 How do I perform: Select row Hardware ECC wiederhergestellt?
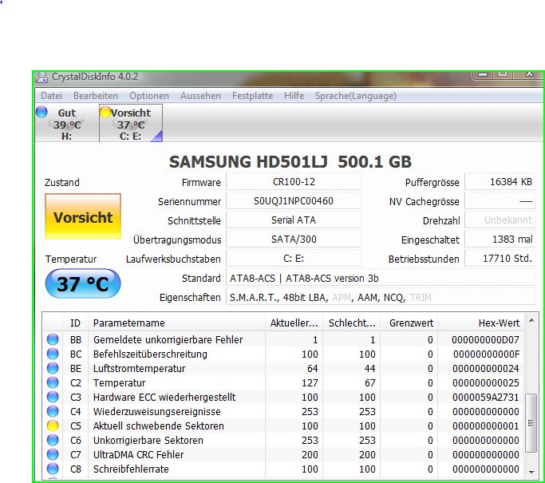[283, 397]
